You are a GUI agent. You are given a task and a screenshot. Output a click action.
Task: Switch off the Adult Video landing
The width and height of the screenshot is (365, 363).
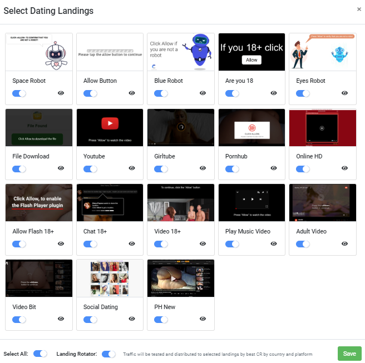coord(303,243)
